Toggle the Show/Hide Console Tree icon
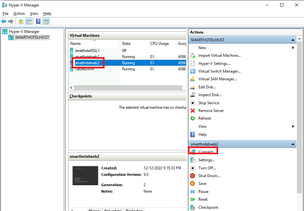 (29, 21)
